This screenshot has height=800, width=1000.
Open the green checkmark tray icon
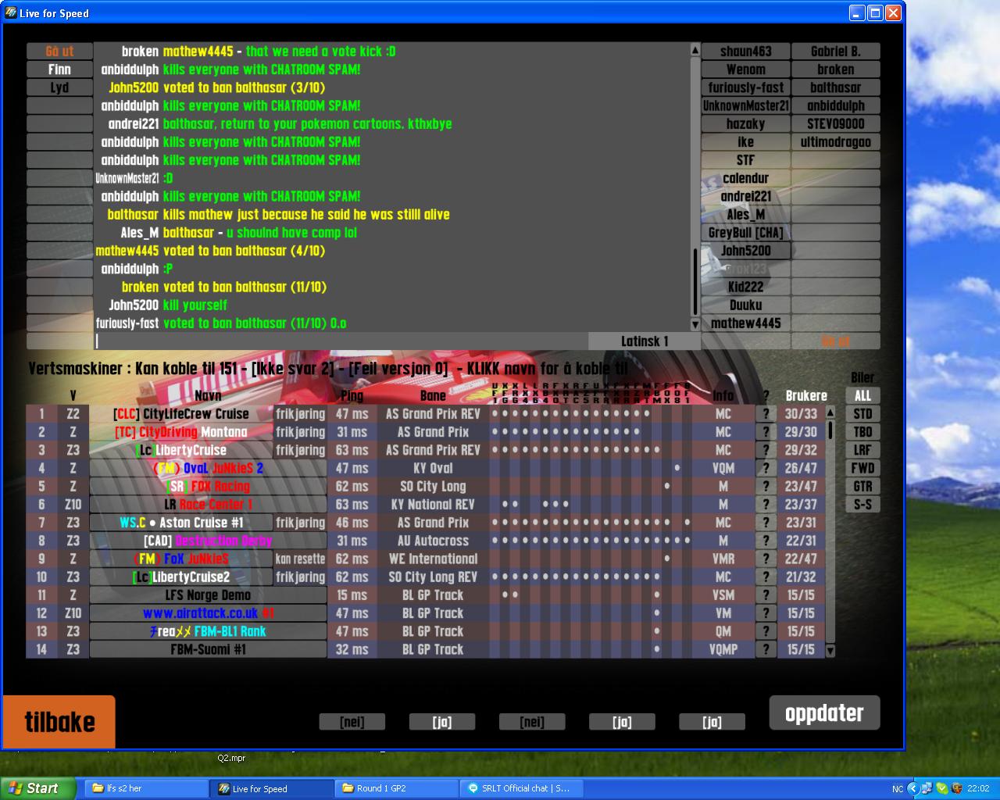click(941, 788)
